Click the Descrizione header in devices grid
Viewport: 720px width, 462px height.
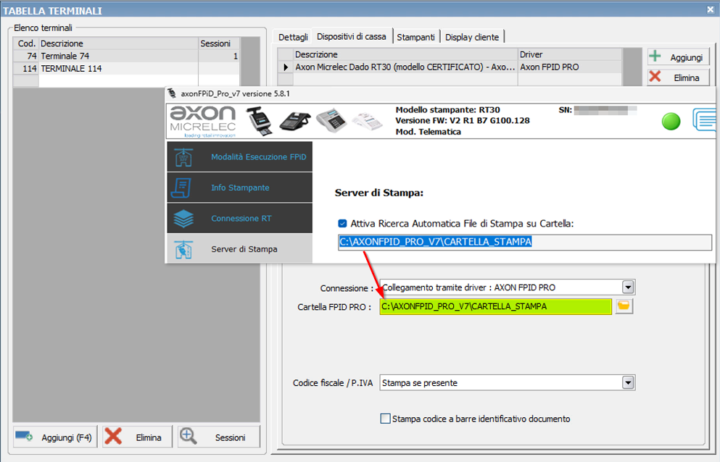[x=405, y=54]
